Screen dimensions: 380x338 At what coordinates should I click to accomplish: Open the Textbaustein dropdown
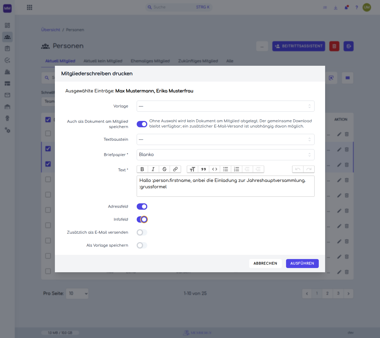click(226, 139)
